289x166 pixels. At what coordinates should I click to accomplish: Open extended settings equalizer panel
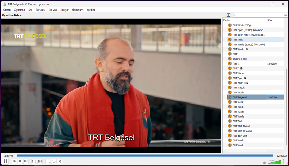[x=40, y=161]
